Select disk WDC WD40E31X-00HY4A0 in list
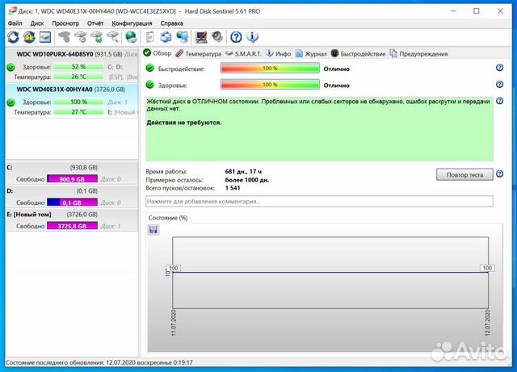 72,101
